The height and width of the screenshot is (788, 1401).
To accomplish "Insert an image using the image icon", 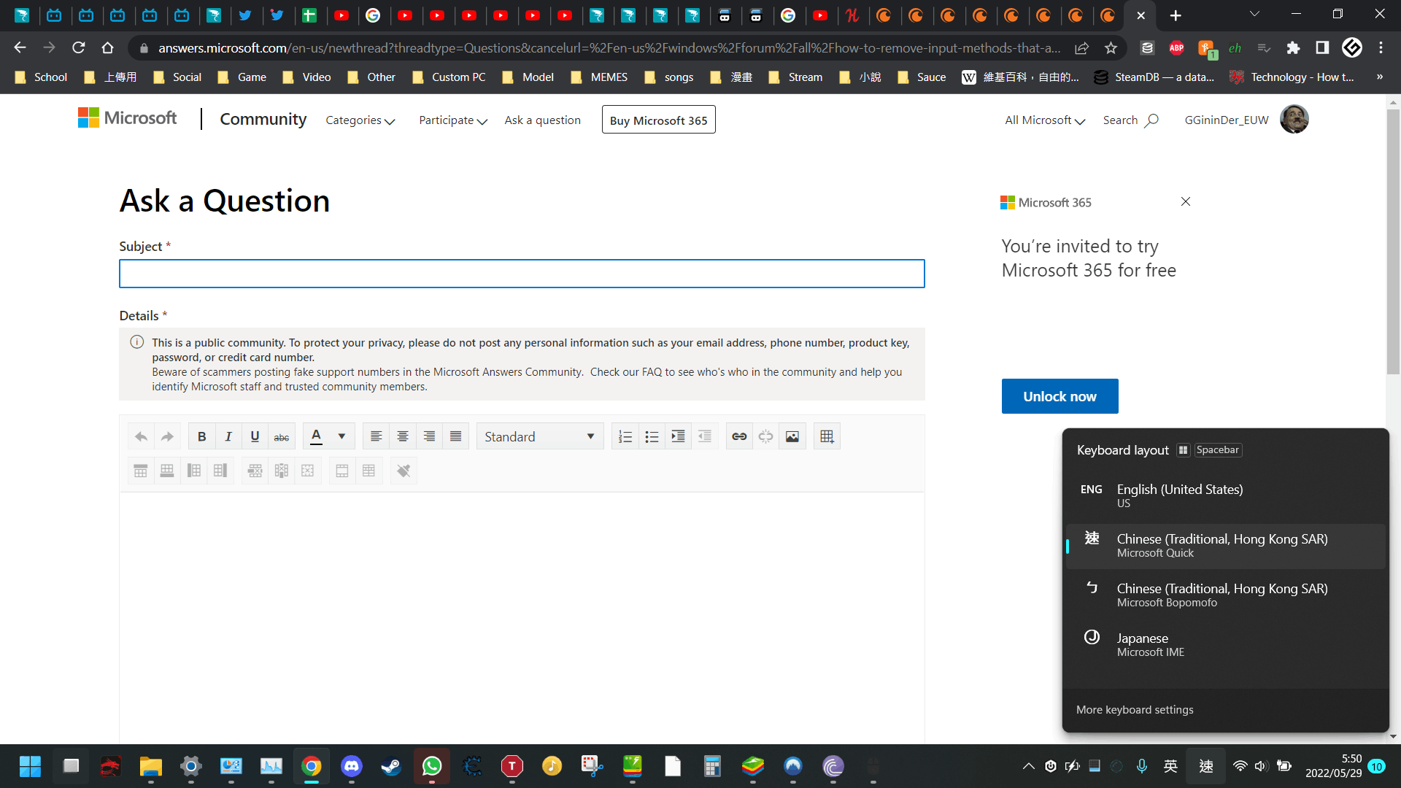I will 792,436.
